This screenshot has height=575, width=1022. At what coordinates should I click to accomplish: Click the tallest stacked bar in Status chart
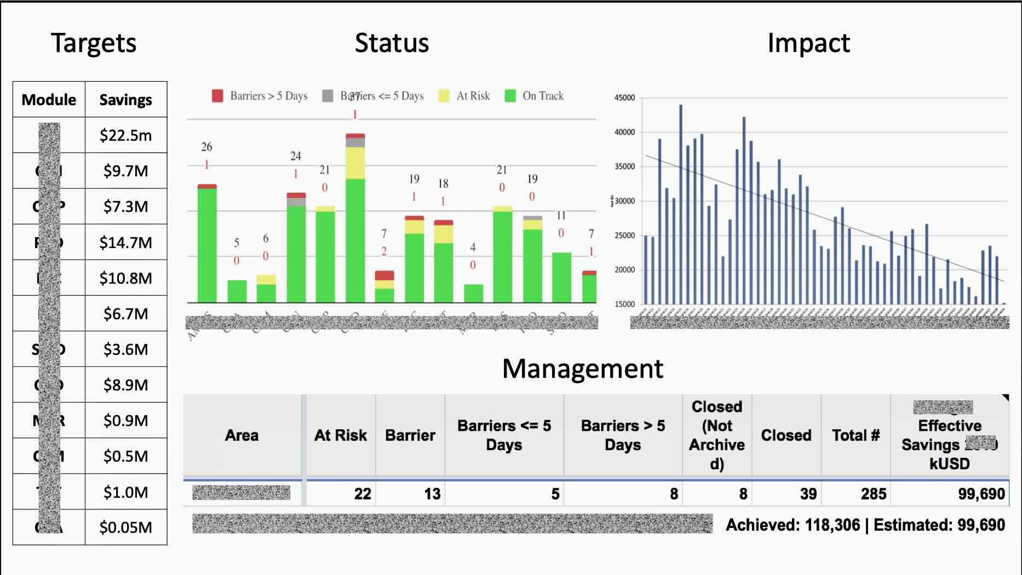pos(355,218)
